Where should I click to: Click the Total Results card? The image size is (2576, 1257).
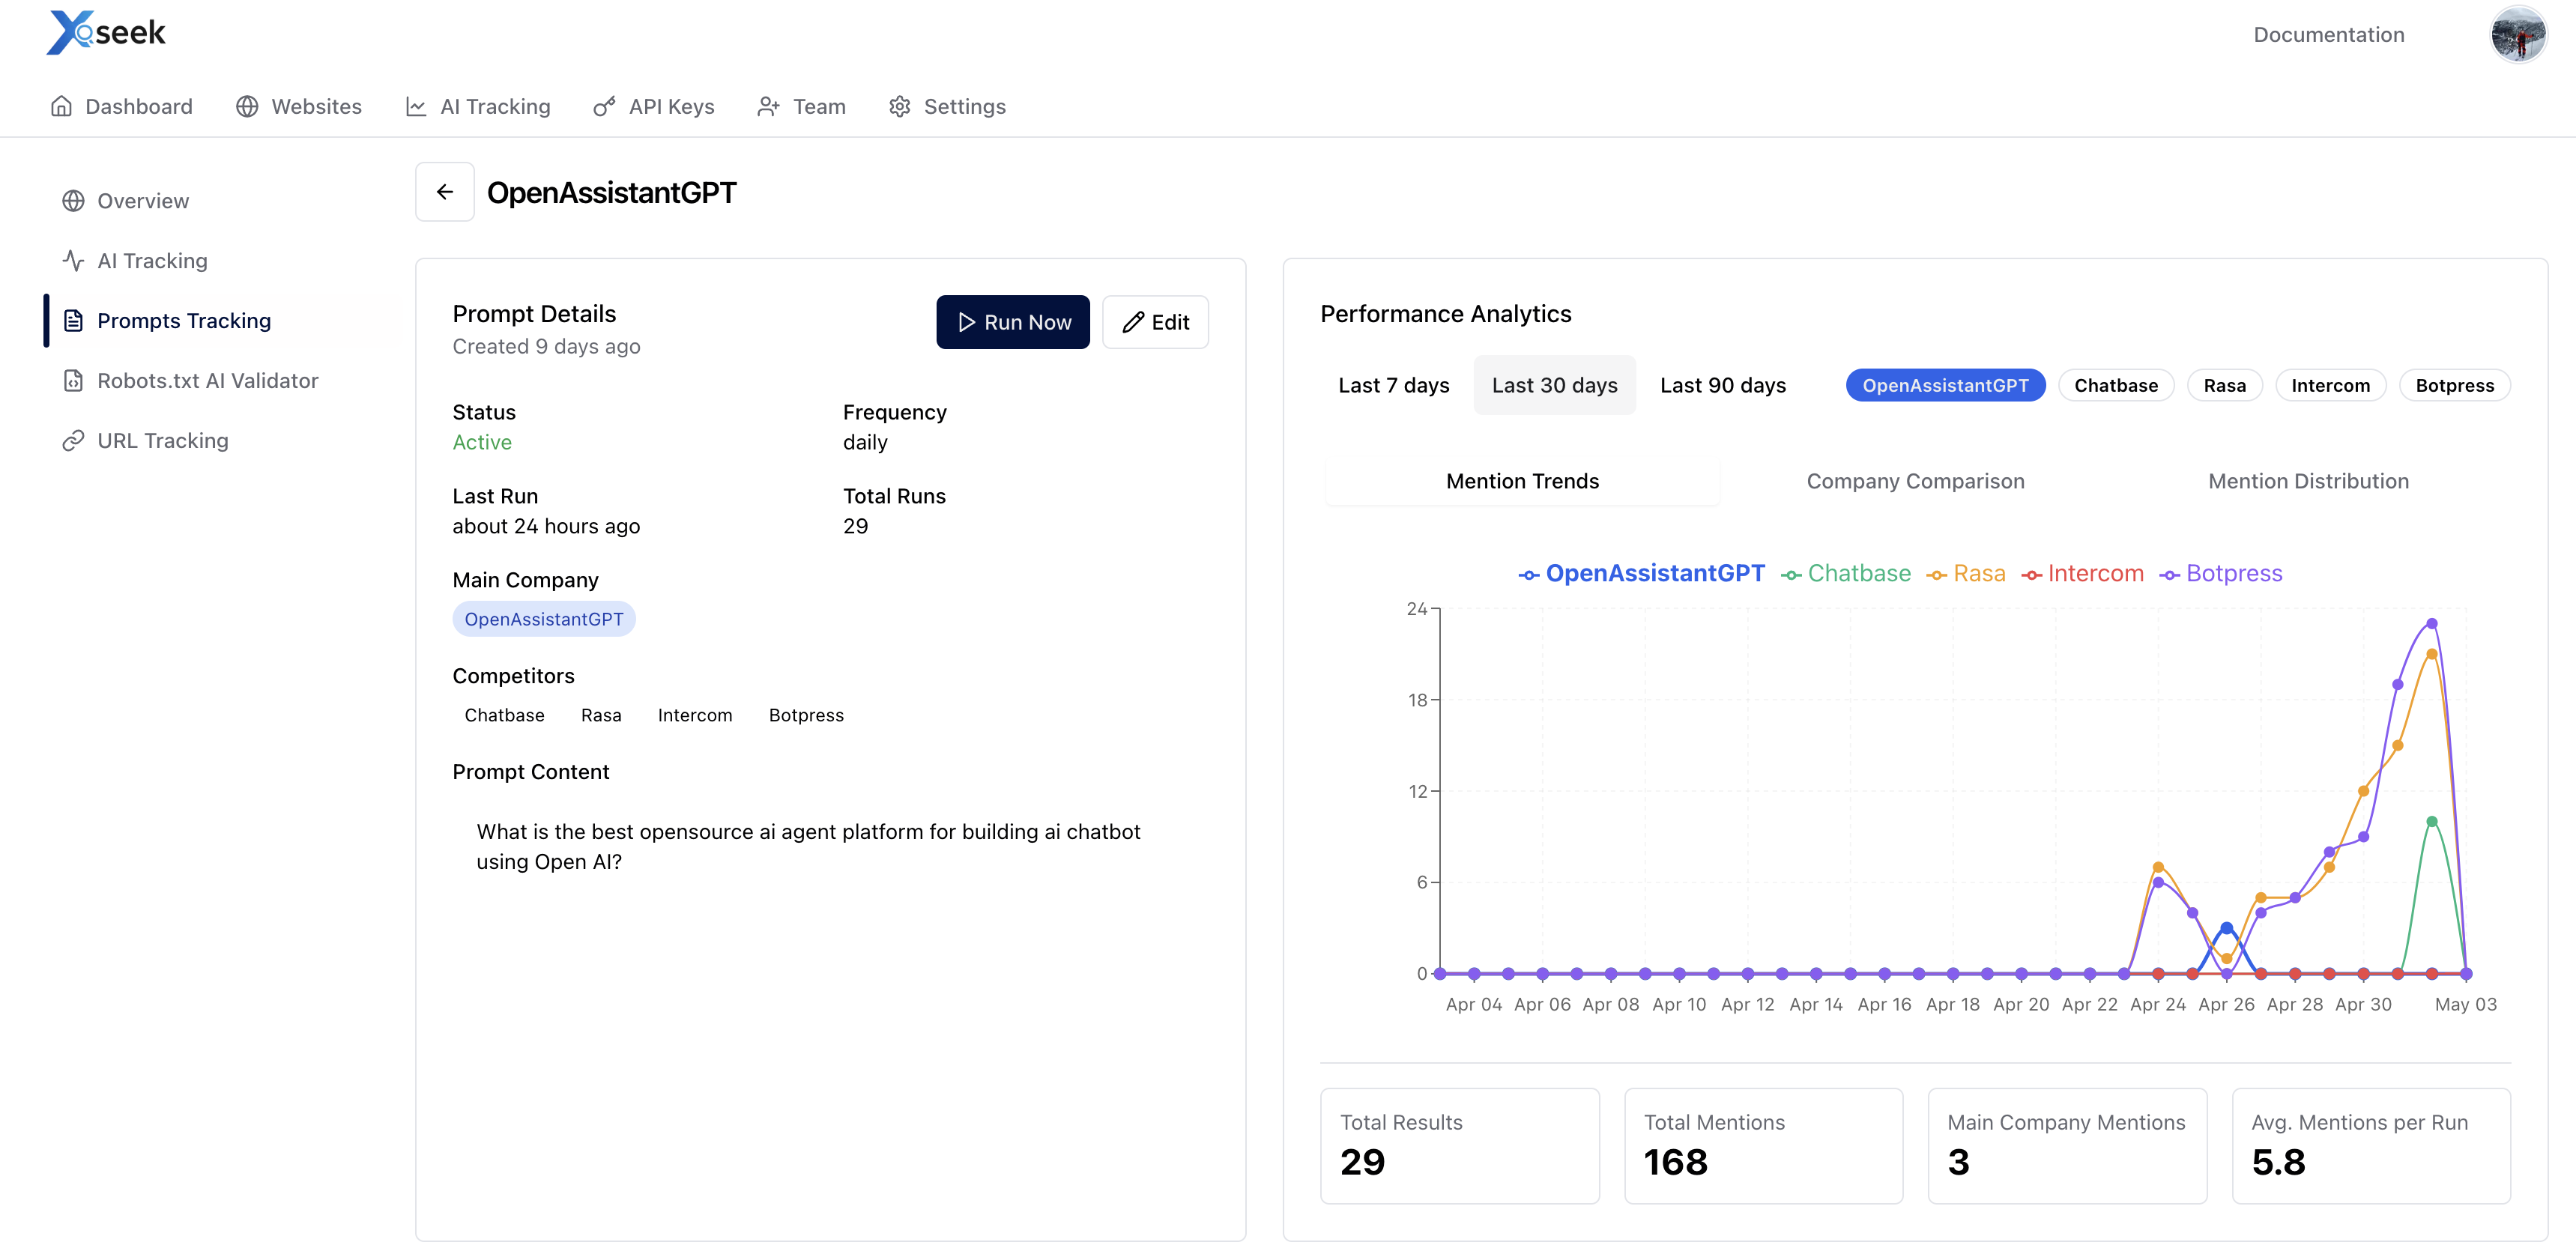pos(1459,1146)
